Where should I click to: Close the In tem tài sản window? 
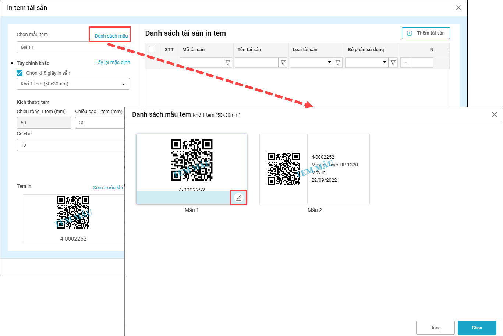coord(458,8)
